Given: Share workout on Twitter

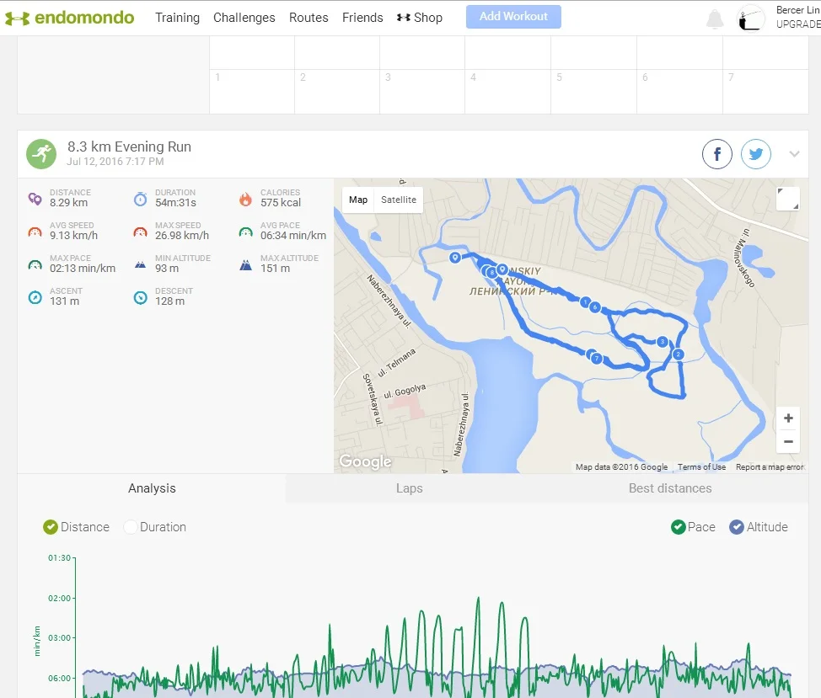Looking at the screenshot, I should tap(756, 154).
